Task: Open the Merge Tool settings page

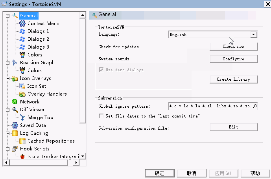Action: 41,118
